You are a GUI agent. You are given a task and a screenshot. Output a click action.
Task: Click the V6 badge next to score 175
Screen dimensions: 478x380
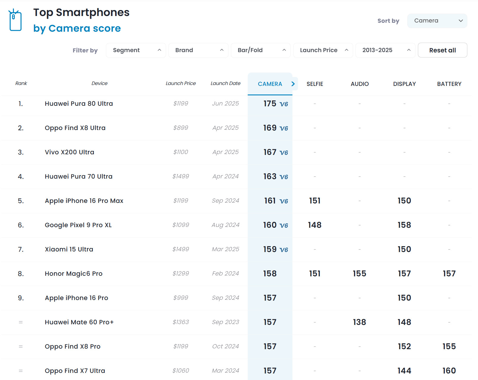(284, 104)
